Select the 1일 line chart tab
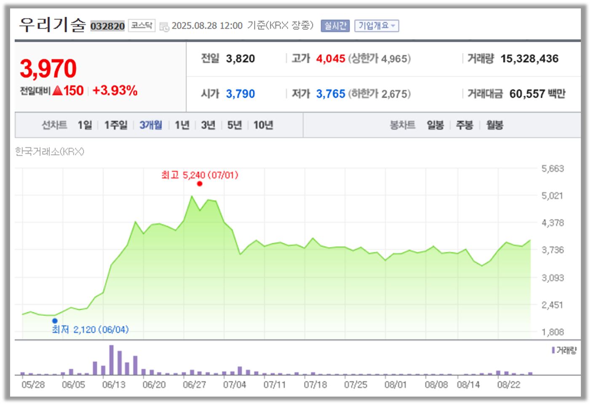The height and width of the screenshot is (405, 591). pyautogui.click(x=85, y=125)
